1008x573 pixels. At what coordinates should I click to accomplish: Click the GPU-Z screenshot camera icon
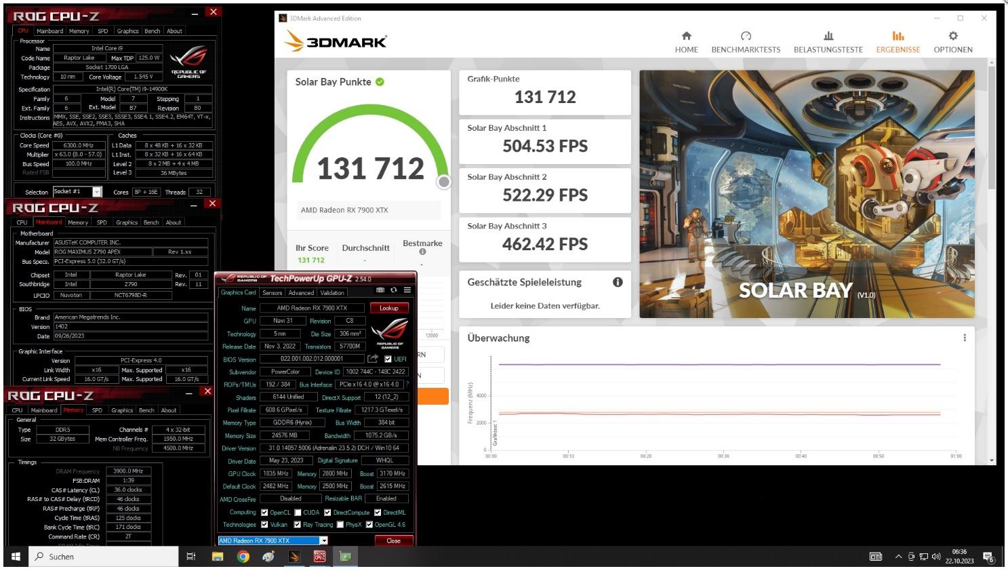tap(380, 290)
